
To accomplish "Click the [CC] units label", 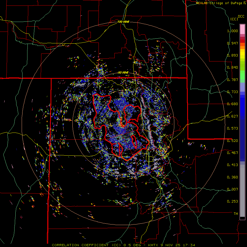I will pyautogui.click(x=234, y=19).
